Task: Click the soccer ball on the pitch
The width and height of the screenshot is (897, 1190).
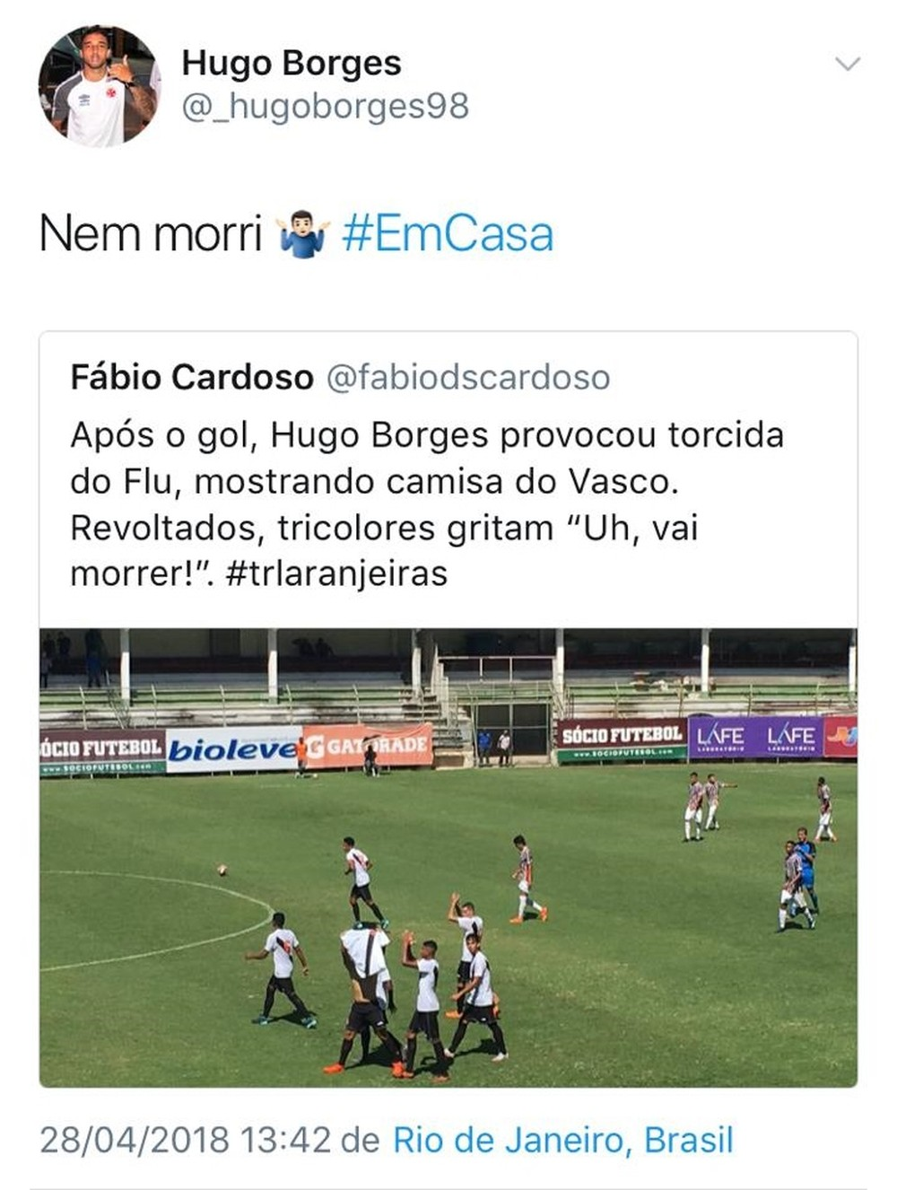Action: coord(222,870)
